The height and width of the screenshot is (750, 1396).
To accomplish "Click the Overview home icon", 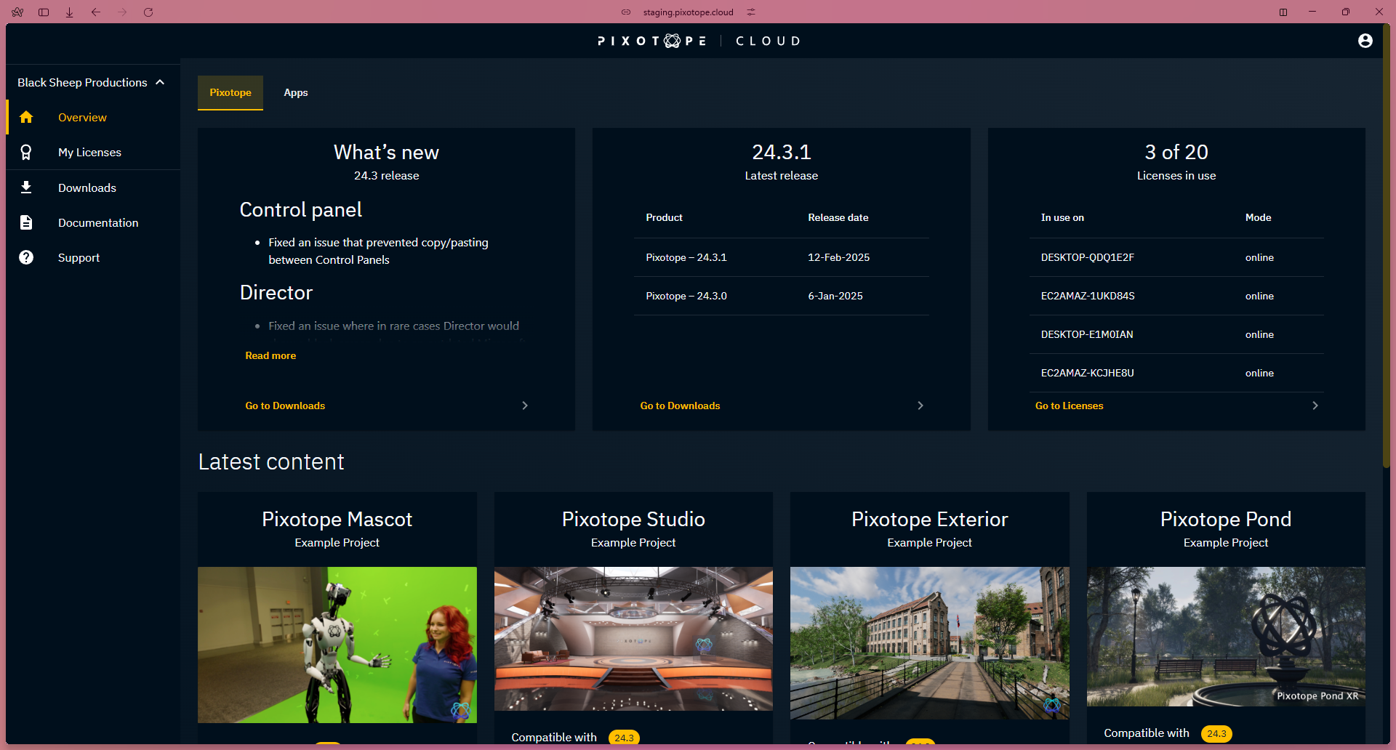I will (26, 117).
